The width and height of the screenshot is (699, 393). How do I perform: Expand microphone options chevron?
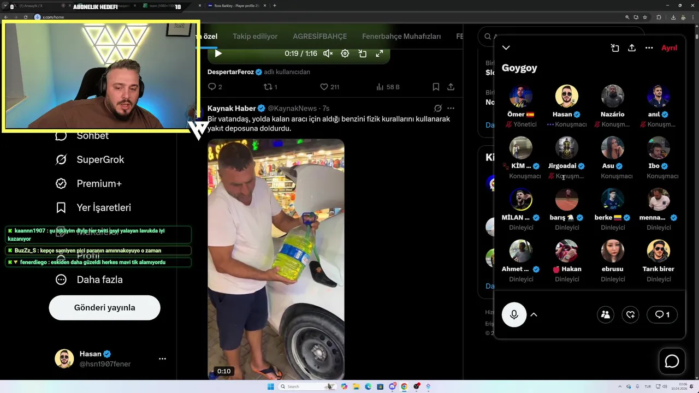534,314
